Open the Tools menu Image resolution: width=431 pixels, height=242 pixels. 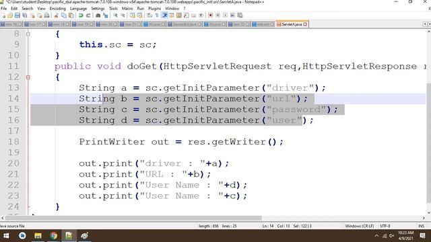(113, 9)
